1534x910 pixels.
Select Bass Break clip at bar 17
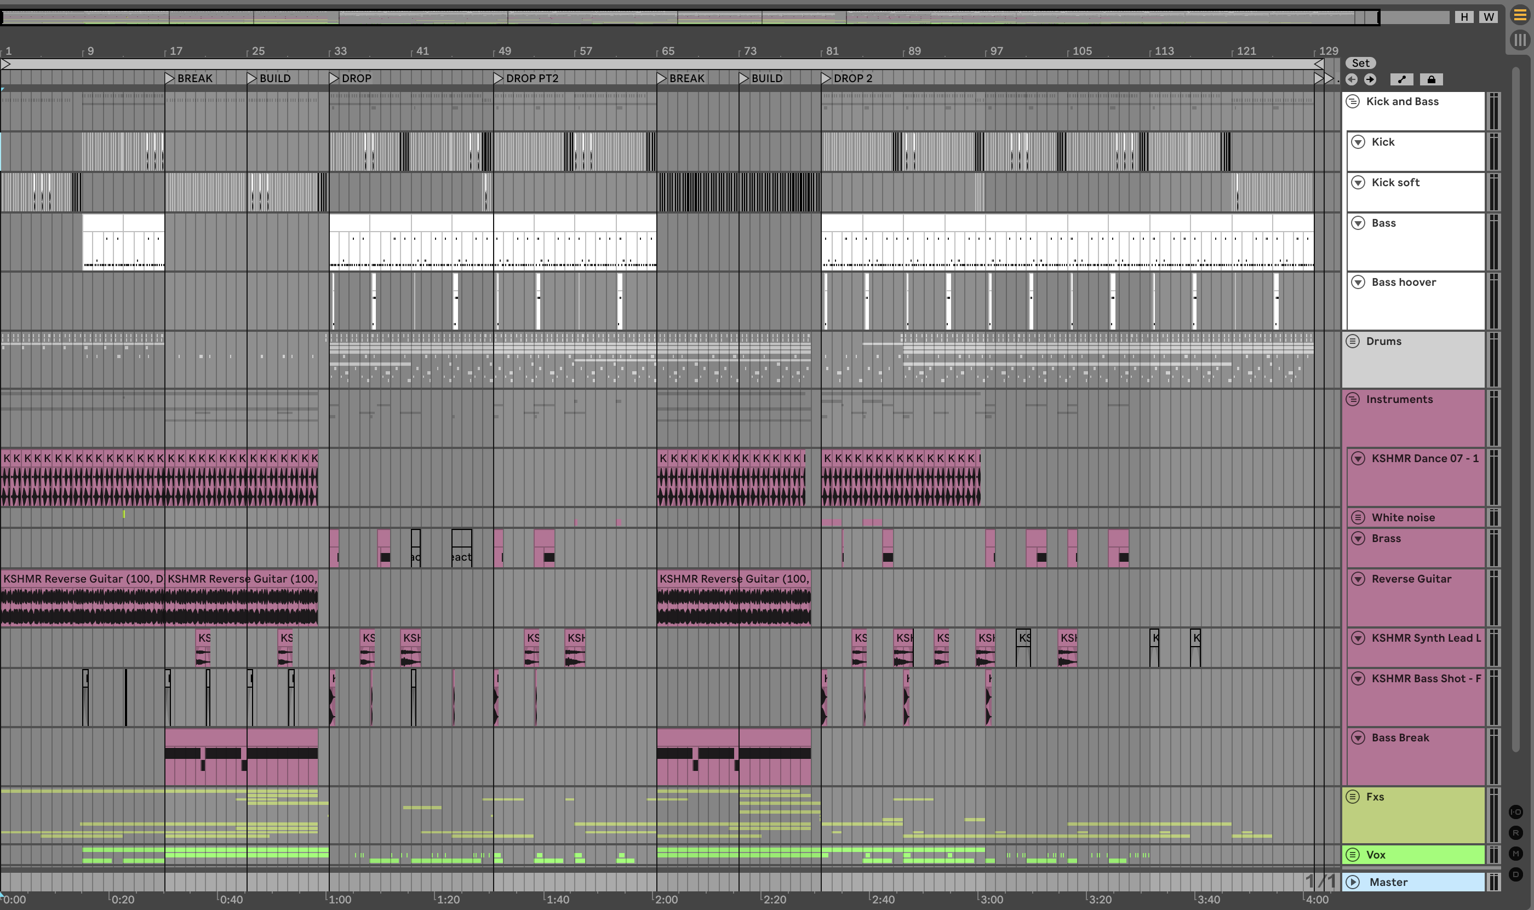point(241,757)
